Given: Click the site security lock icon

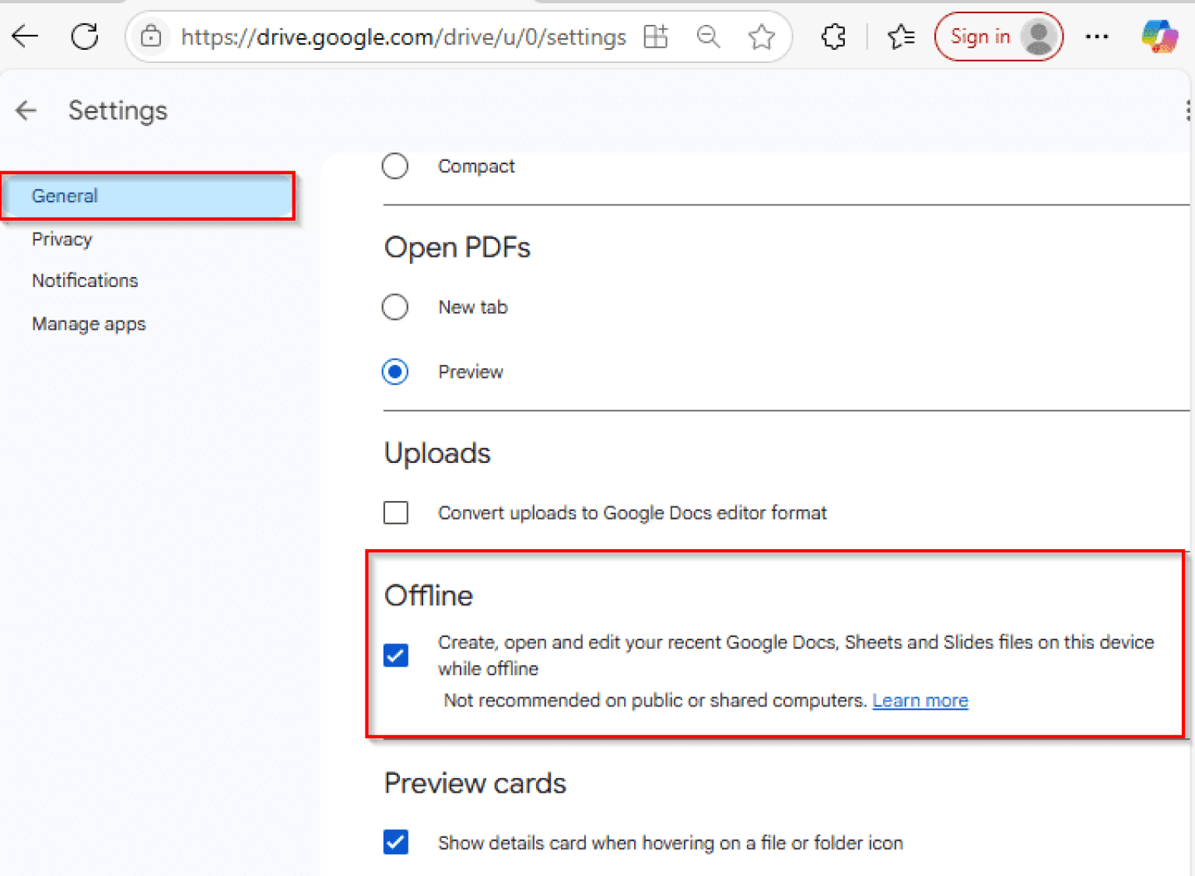Looking at the screenshot, I should (151, 36).
